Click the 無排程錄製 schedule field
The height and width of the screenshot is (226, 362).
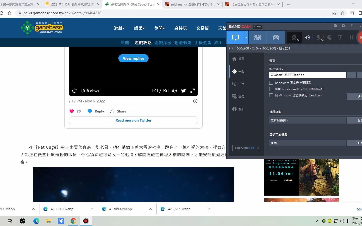point(307,121)
